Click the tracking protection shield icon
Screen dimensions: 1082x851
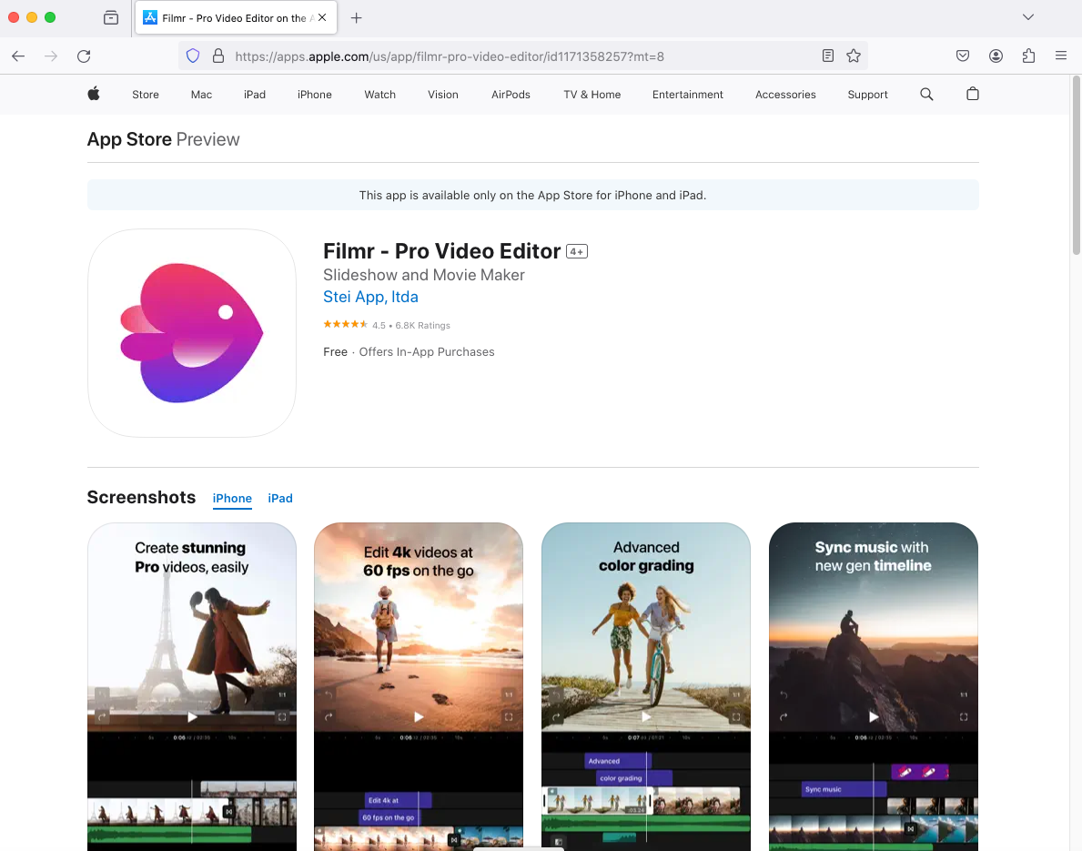pyautogui.click(x=193, y=56)
